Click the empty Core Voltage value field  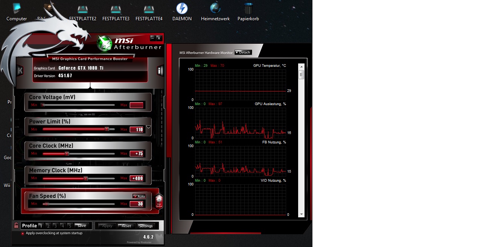pos(137,105)
